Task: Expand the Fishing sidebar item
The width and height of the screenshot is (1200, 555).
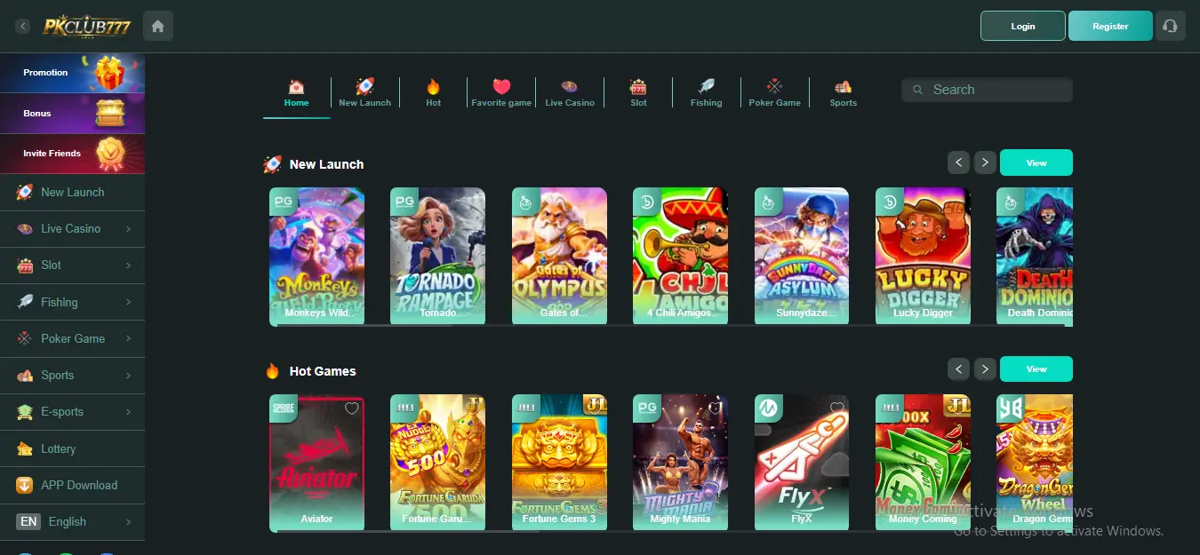Action: (72, 302)
